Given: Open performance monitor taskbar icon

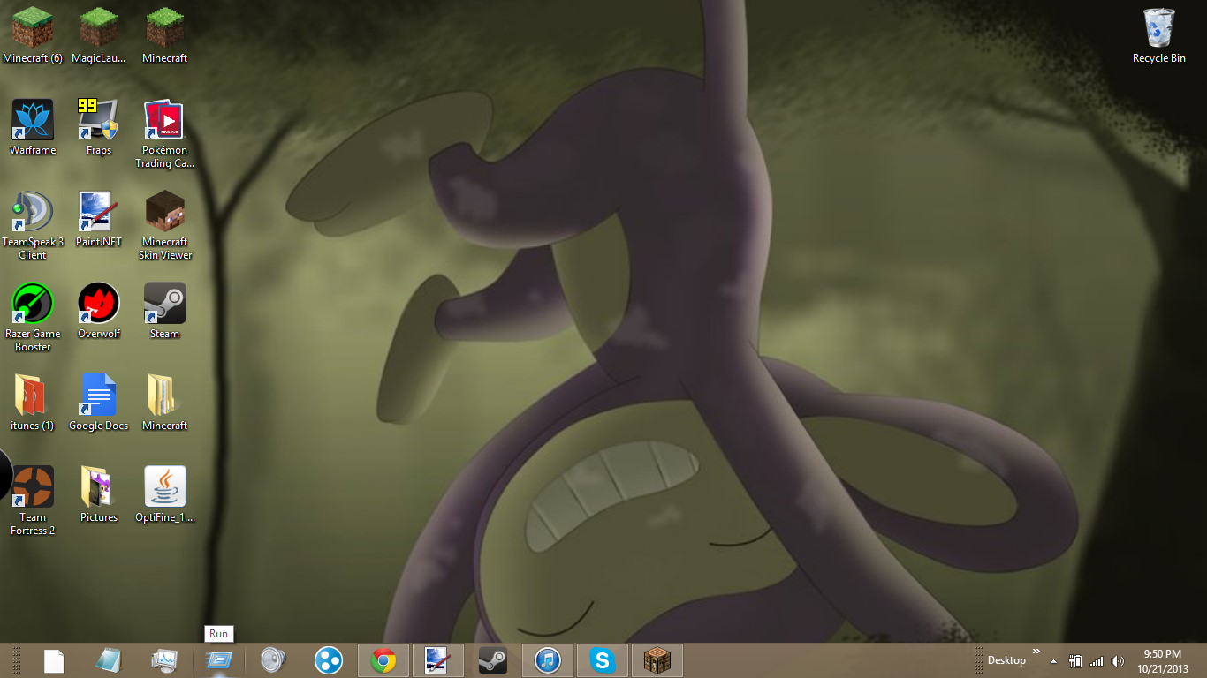Looking at the screenshot, I should point(164,660).
